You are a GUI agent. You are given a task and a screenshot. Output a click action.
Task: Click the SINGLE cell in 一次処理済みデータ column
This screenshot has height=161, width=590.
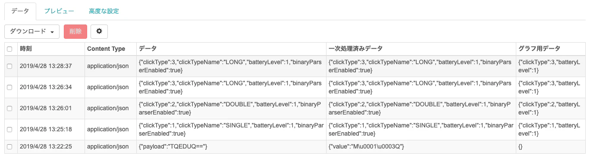421,129
